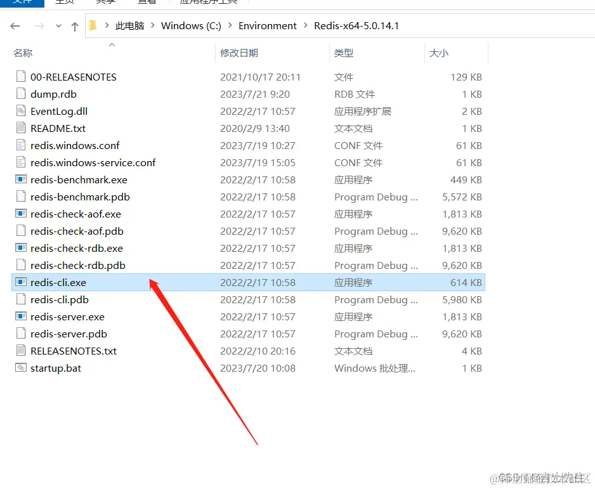Click the EventLog.dll file icon
Viewport: 595px width, 489px height.
(21, 111)
